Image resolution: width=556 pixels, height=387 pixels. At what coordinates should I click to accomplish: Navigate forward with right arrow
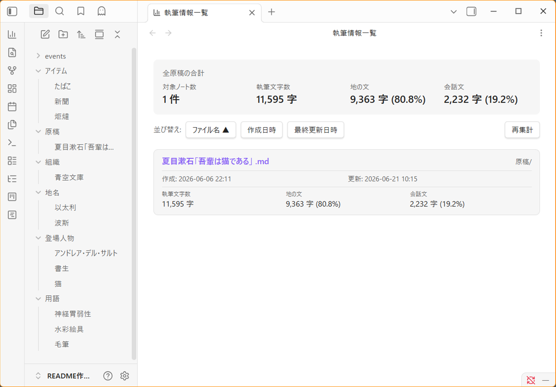click(169, 33)
